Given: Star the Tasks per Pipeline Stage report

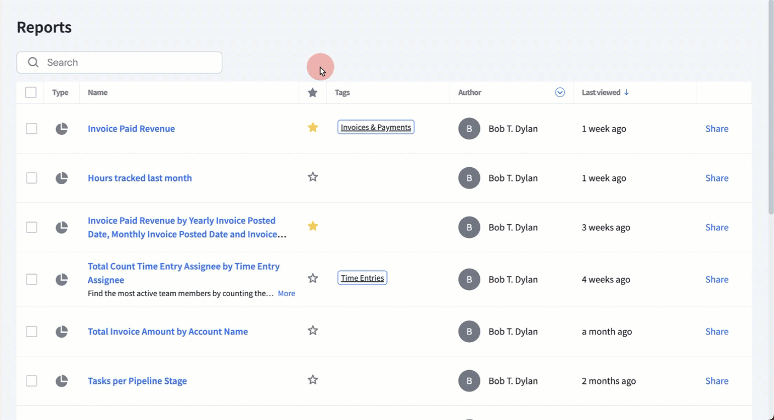Looking at the screenshot, I should [313, 380].
